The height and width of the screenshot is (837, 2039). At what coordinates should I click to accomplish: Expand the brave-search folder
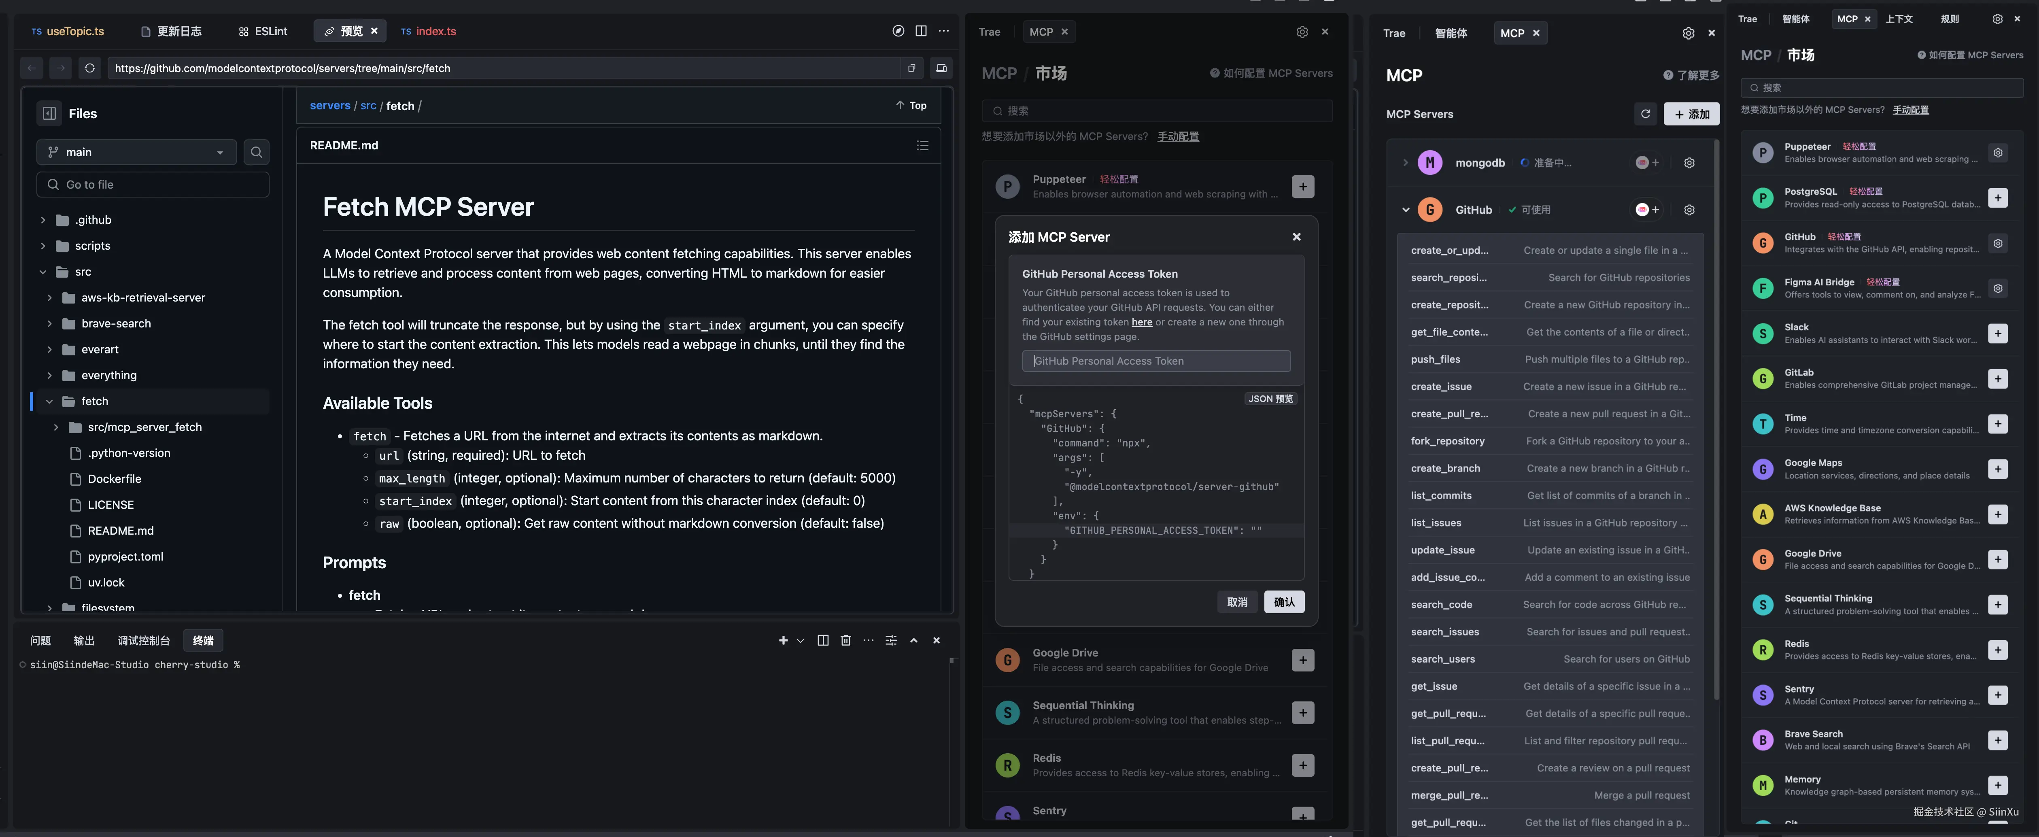(50, 324)
